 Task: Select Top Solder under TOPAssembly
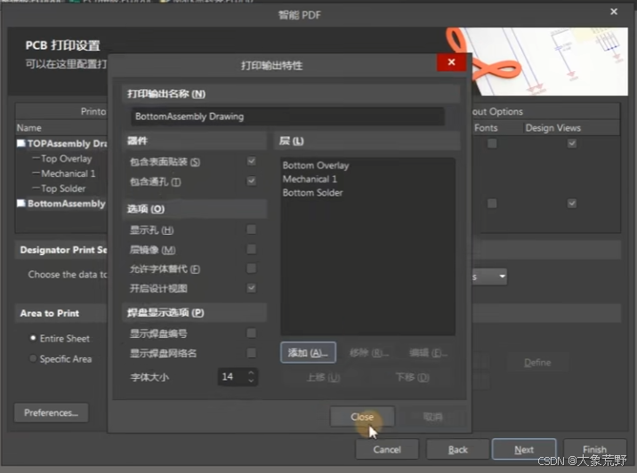63,188
